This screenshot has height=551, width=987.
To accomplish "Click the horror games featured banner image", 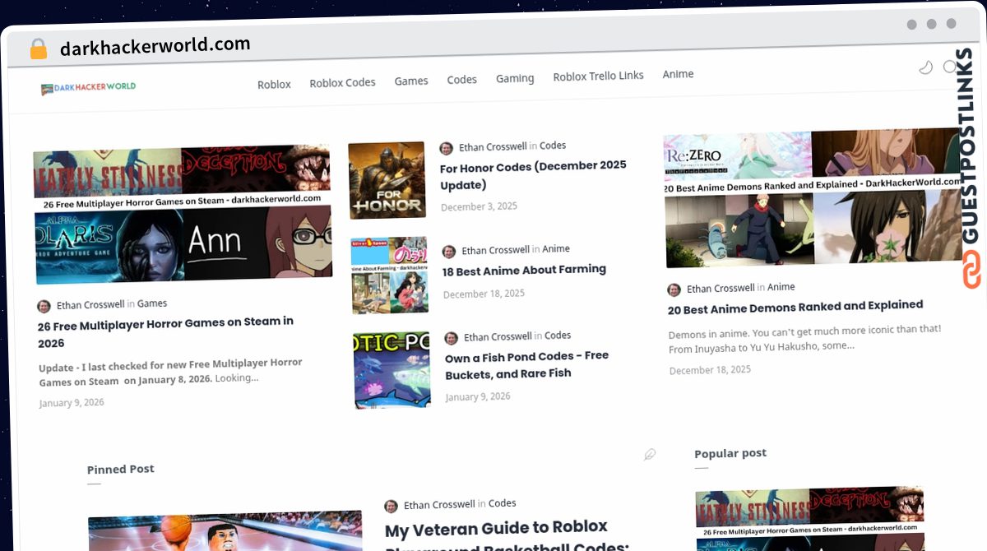I will [x=183, y=215].
